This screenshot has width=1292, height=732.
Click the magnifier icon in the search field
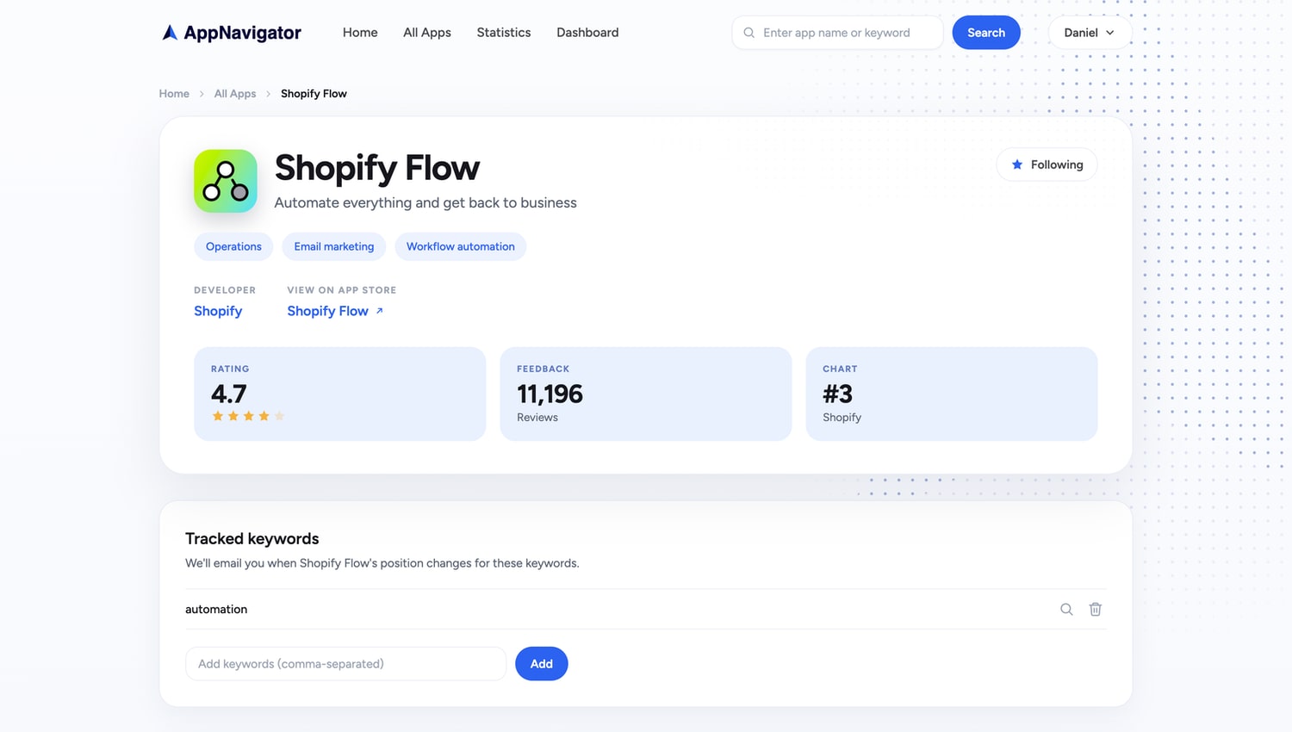749,33
